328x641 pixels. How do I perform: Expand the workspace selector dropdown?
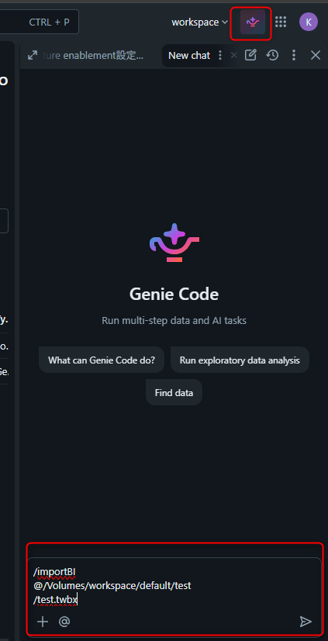[x=199, y=22]
